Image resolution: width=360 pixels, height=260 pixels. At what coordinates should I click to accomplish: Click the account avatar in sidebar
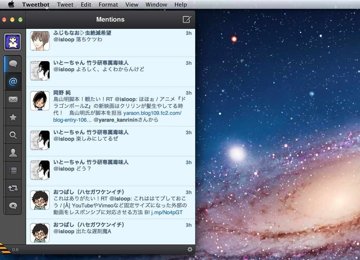click(x=12, y=42)
